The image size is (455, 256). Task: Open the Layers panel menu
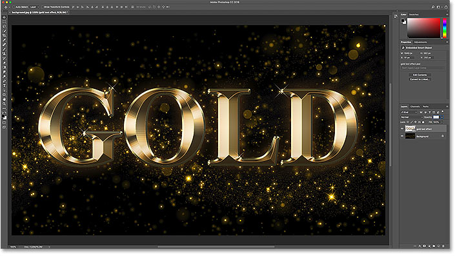click(x=447, y=106)
